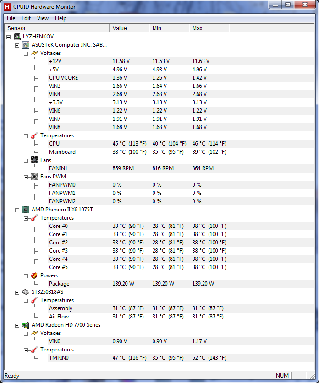This screenshot has width=319, height=383.
Task: Click the lightning icon of the Radeon Voltages
Action: coord(34,333)
